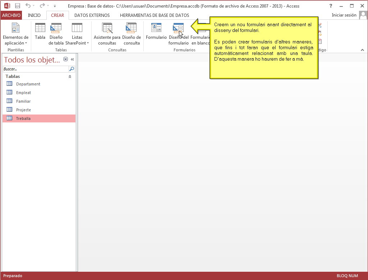This screenshot has height=280, width=368.
Task: Create a Formulario from selected table
Action: click(156, 31)
